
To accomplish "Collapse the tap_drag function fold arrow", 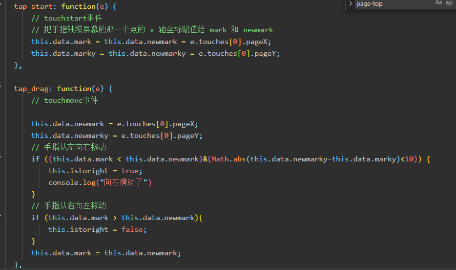I will point(1,87).
